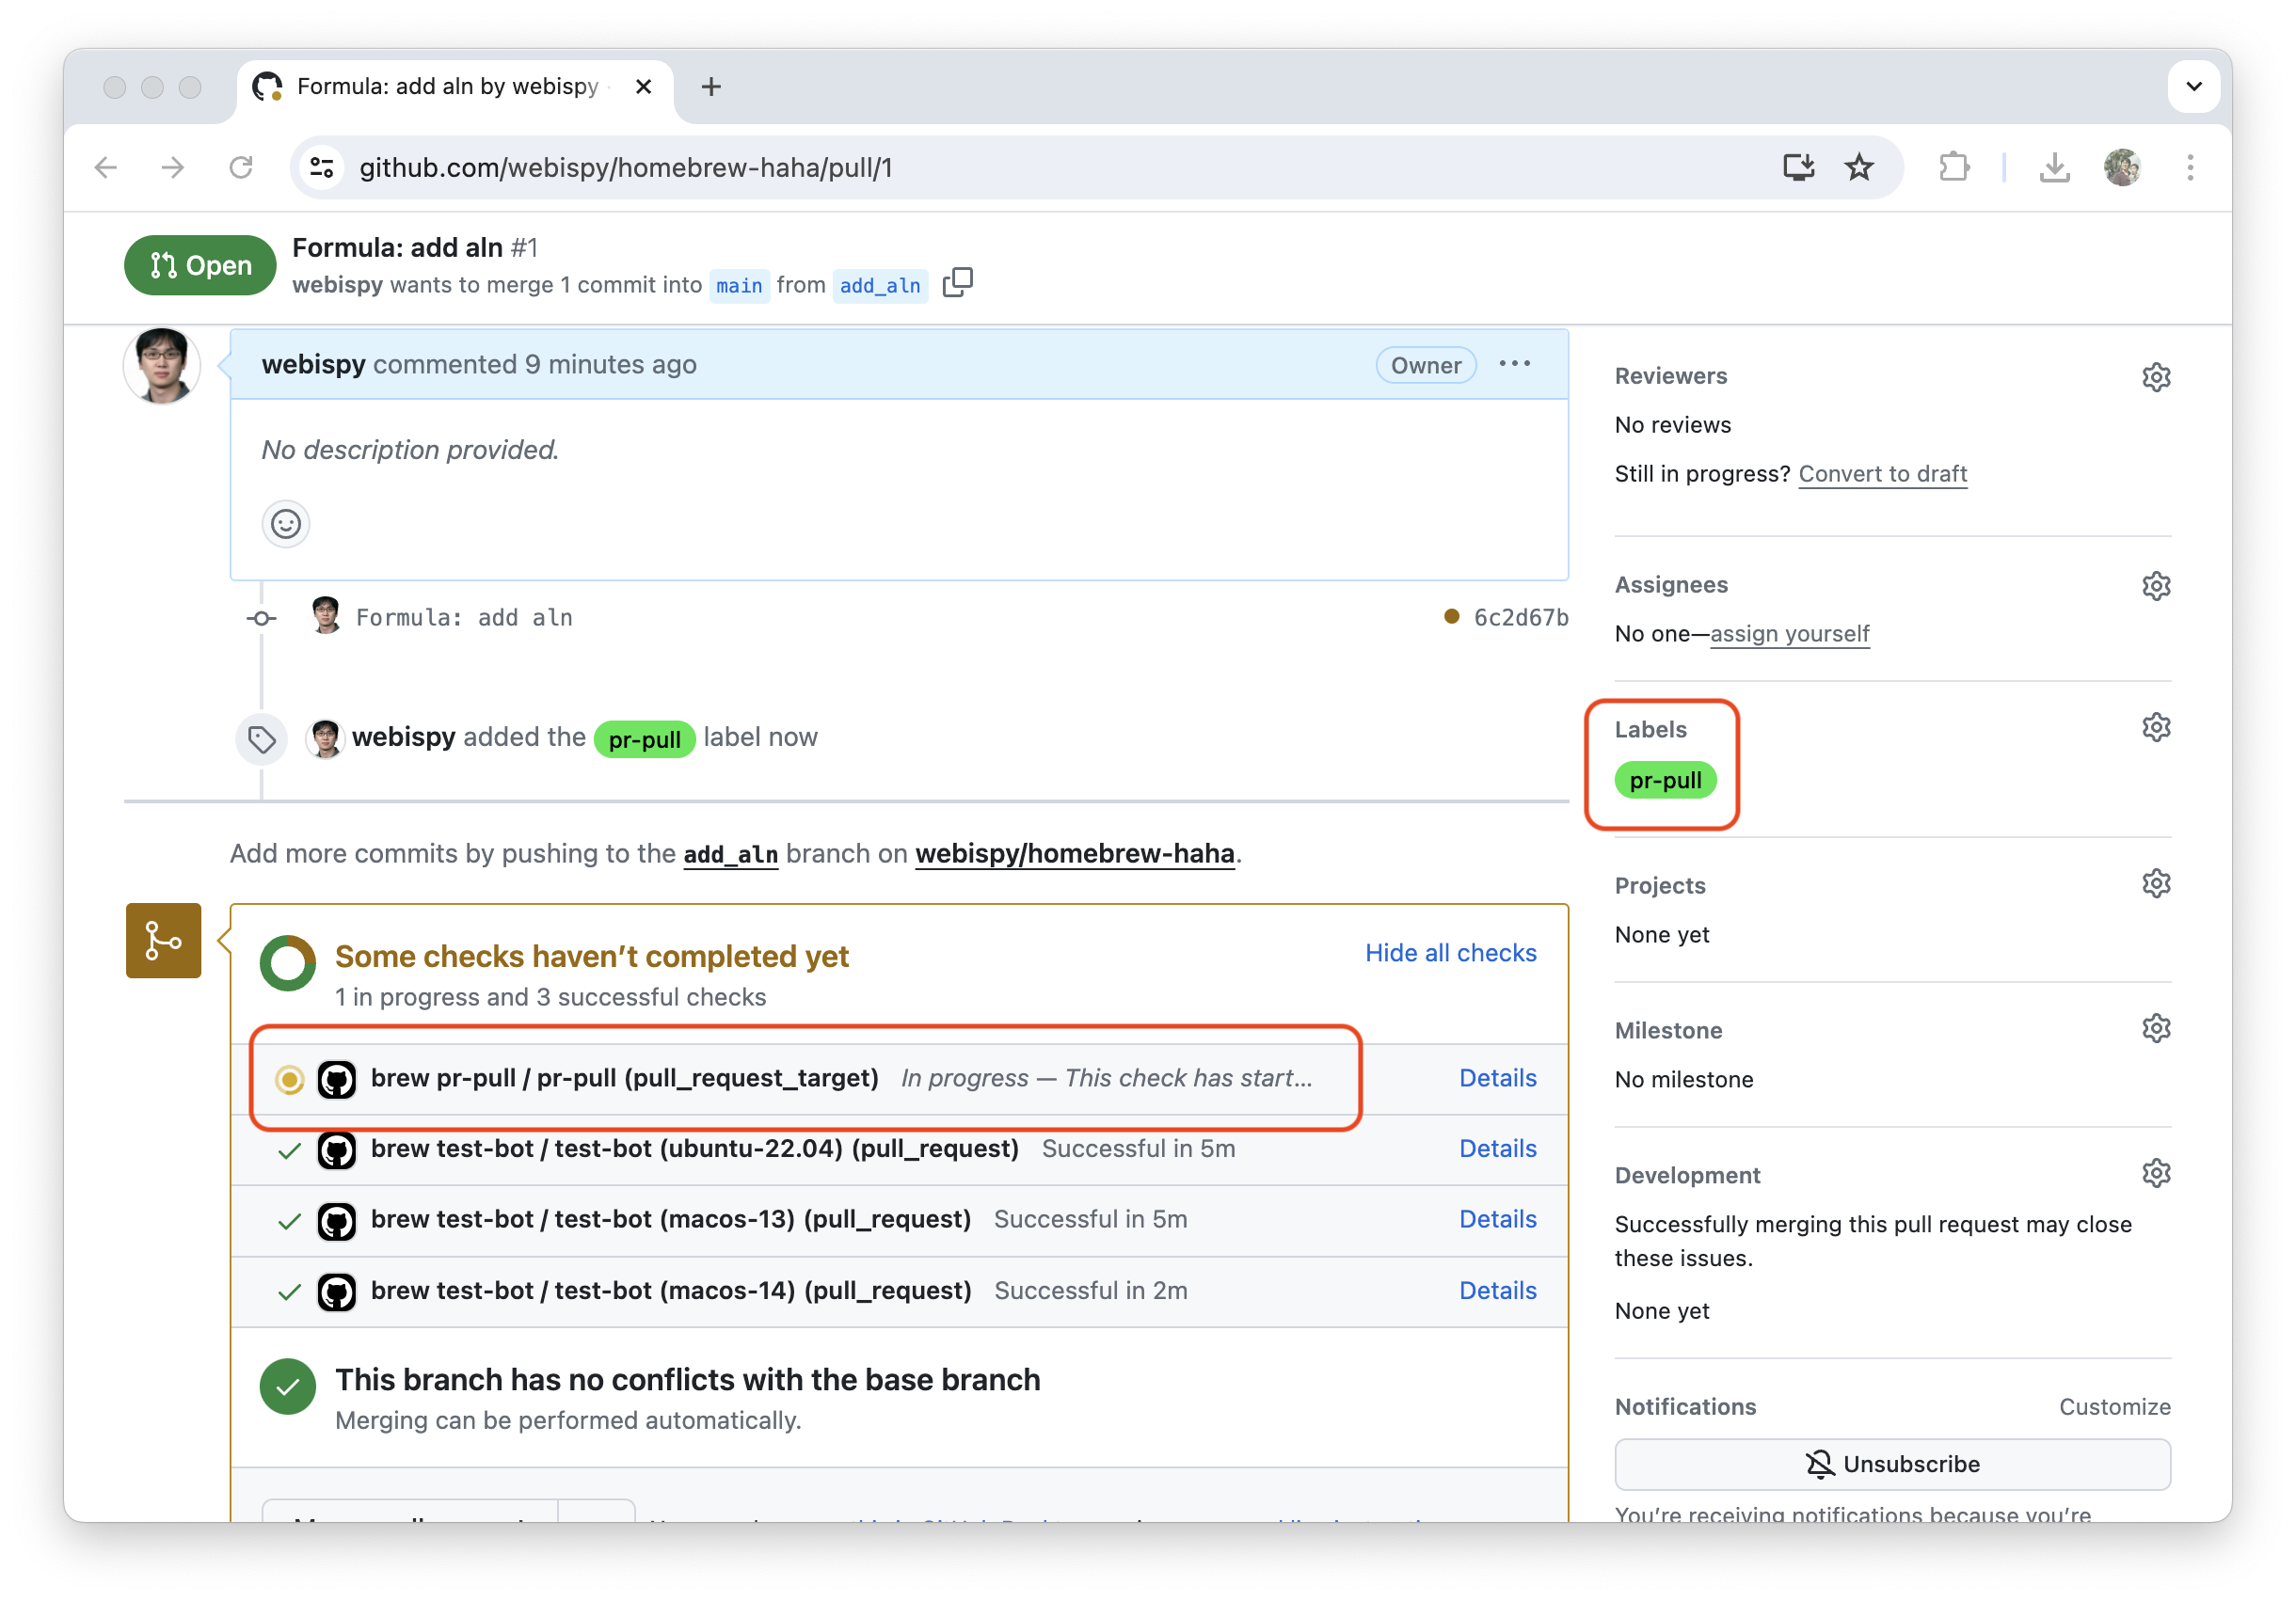Open Details for test-bot ubuntu-22.04 check
This screenshot has height=1601, width=2296.
click(1497, 1149)
